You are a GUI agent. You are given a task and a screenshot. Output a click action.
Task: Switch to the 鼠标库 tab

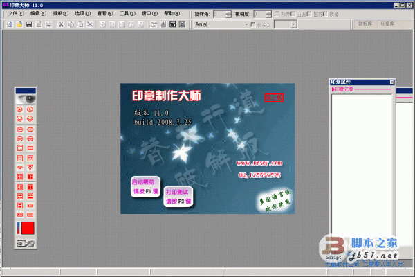tap(365, 24)
